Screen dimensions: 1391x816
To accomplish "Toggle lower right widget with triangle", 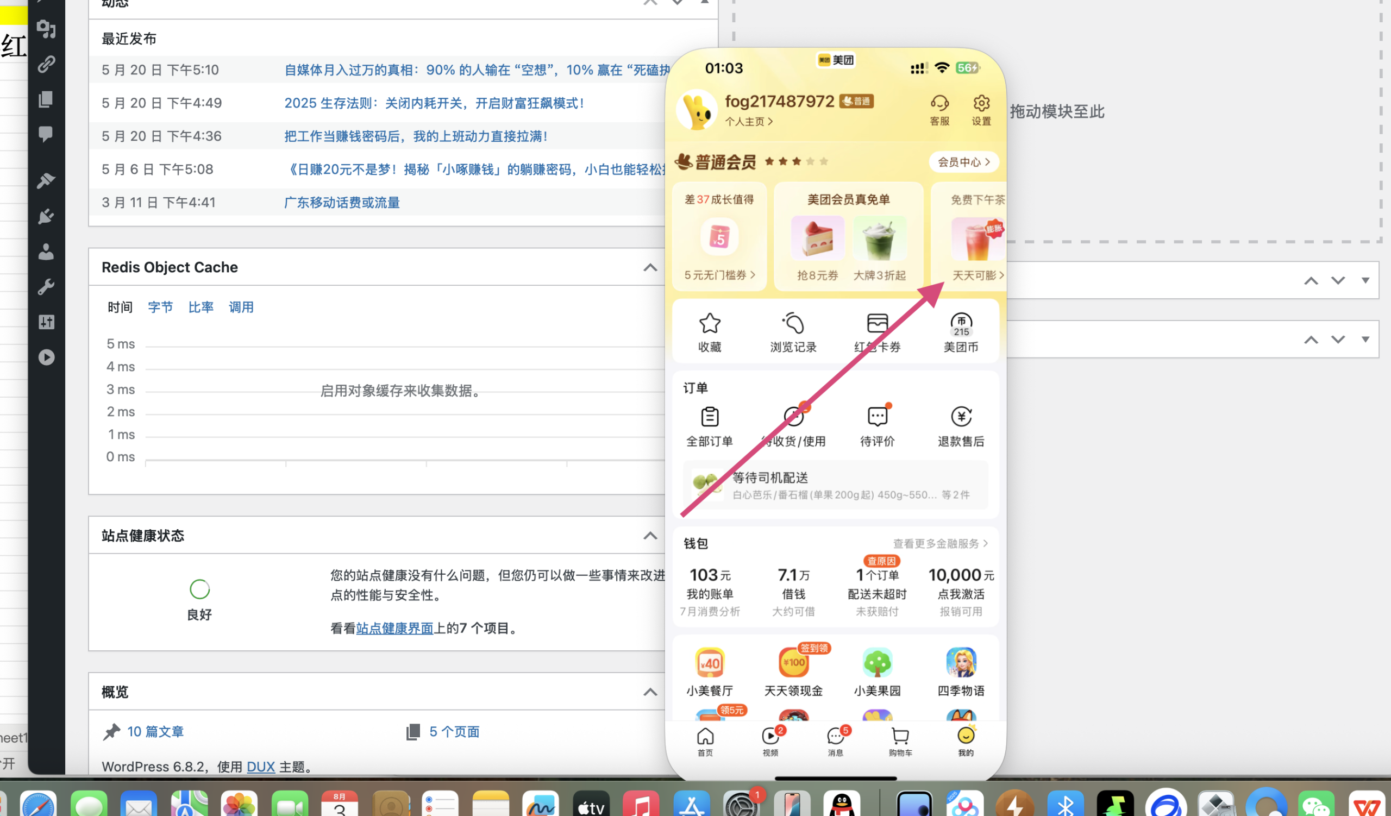I will (x=1365, y=339).
